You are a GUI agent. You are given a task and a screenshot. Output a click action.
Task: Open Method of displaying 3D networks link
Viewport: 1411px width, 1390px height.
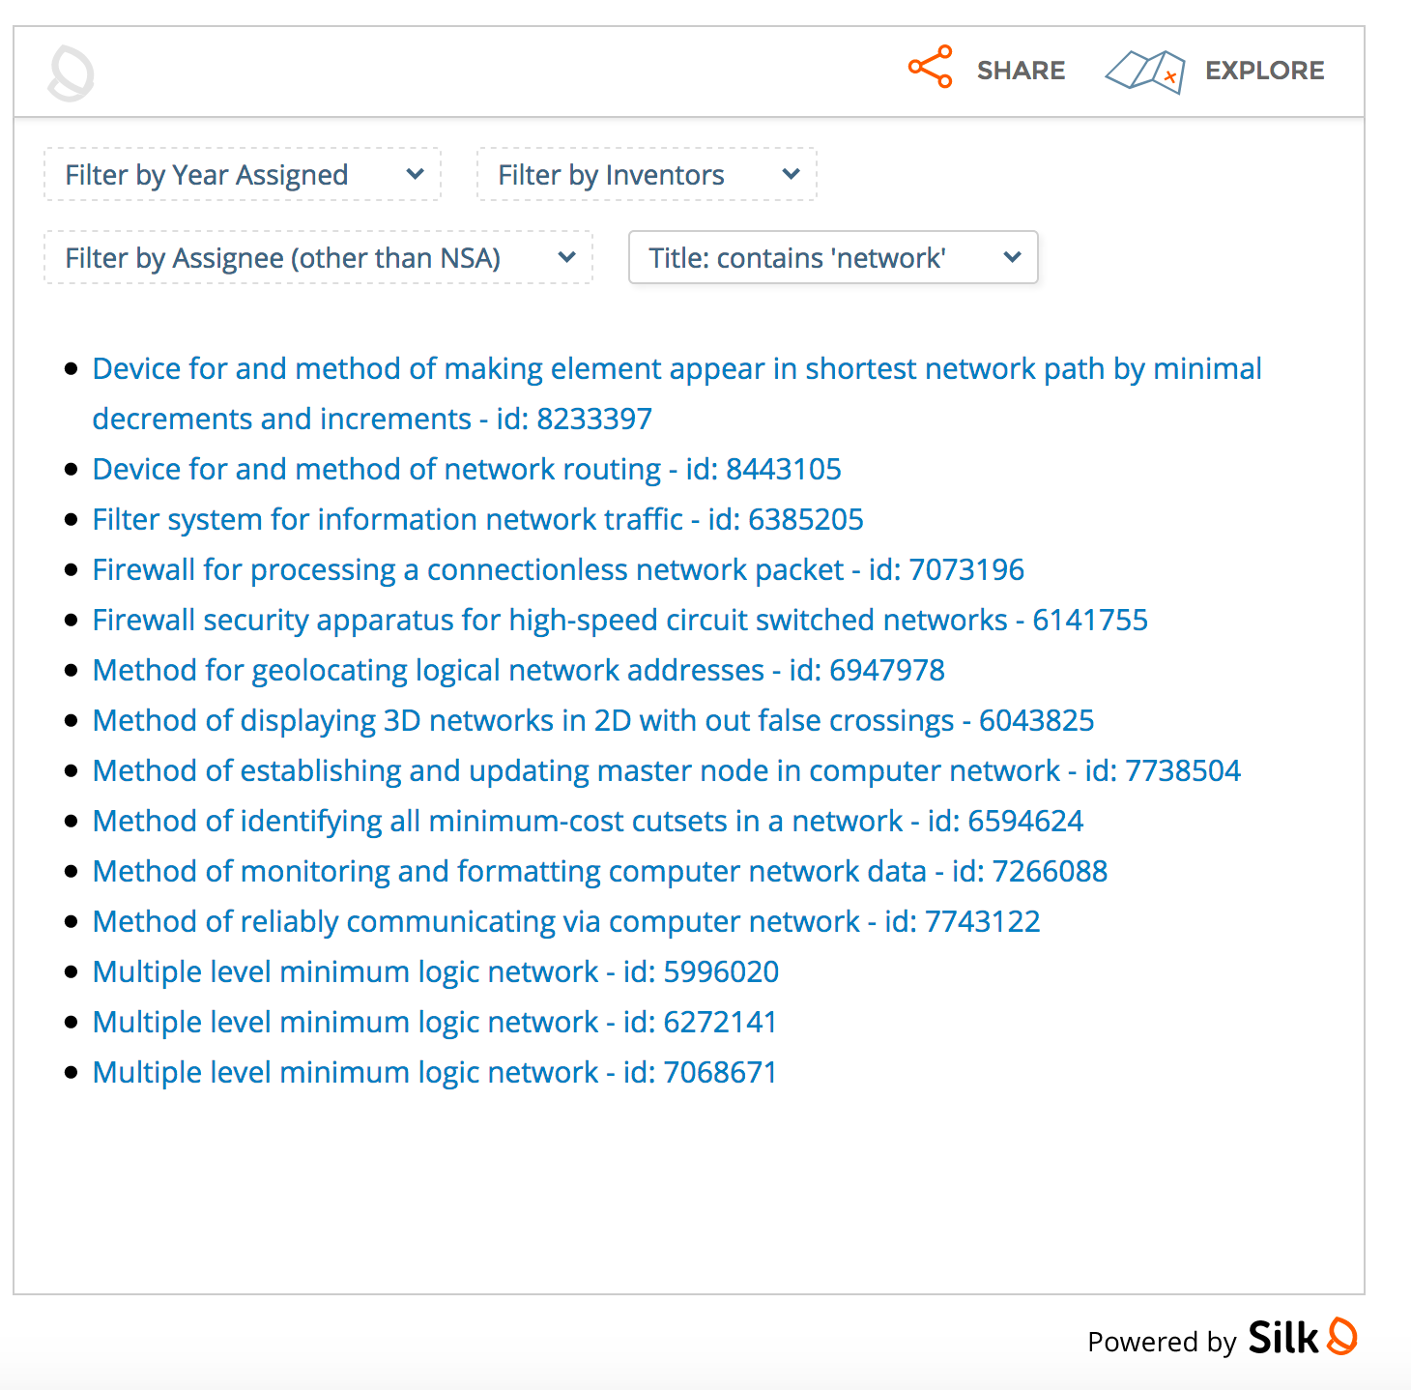pos(592,721)
